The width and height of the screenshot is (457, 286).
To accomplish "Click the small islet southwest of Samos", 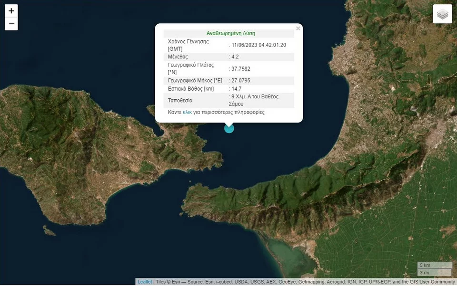I will [49, 231].
